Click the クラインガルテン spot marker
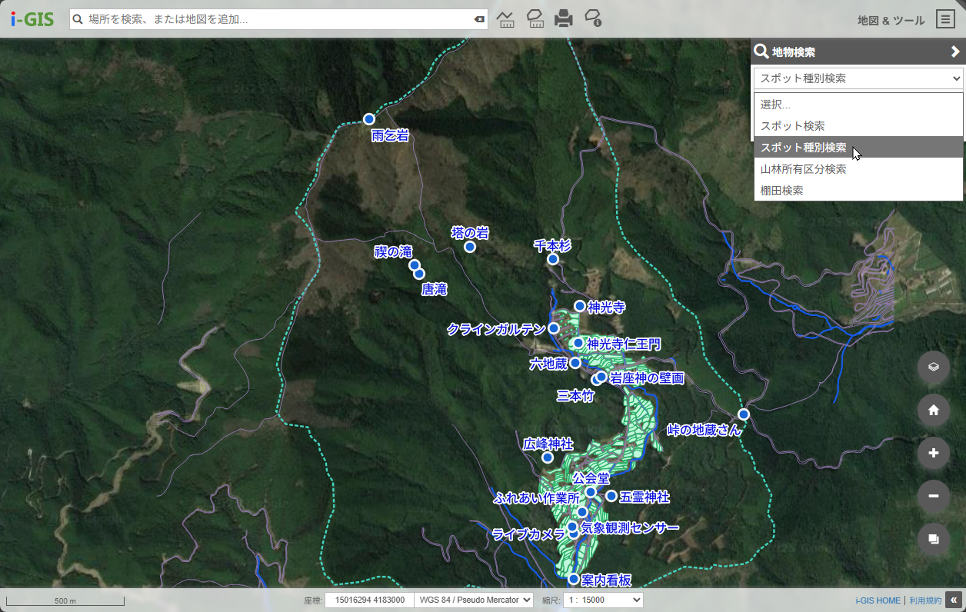The image size is (966, 612). tap(553, 328)
